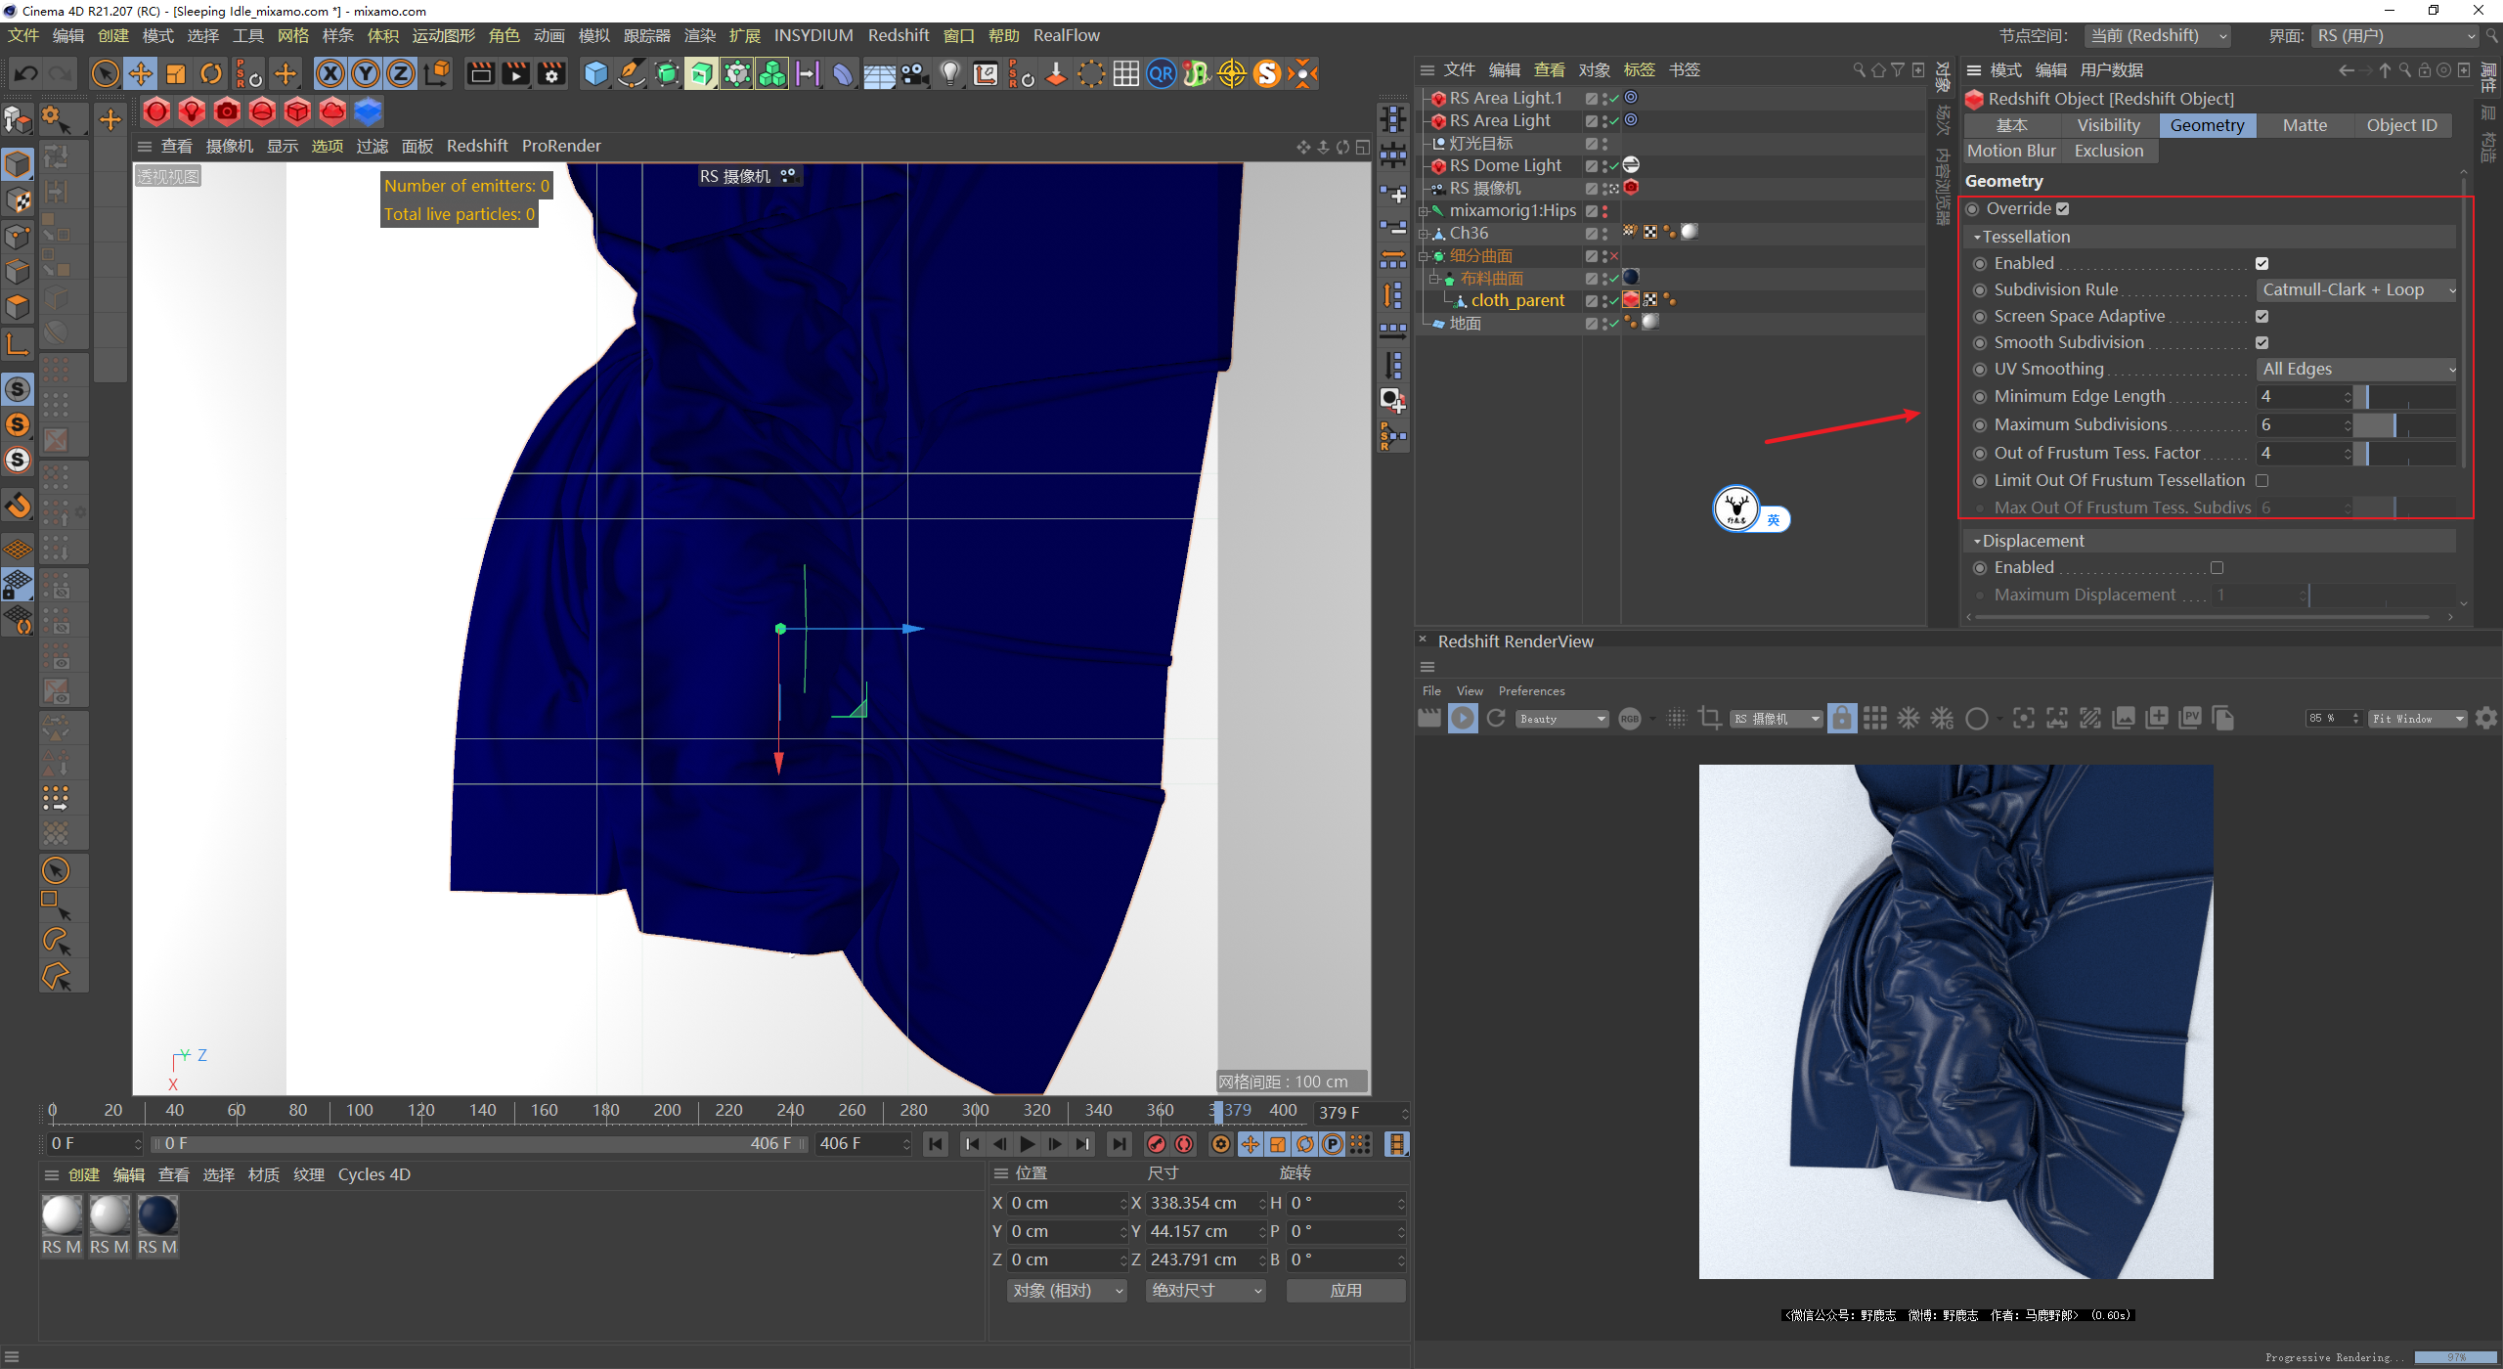Select the Rotate tool icon
Image resolution: width=2503 pixels, height=1369 pixels.
click(211, 73)
